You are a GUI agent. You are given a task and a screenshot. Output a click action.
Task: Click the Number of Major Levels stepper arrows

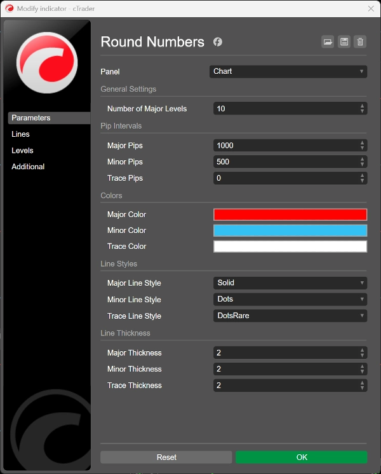[362, 109]
